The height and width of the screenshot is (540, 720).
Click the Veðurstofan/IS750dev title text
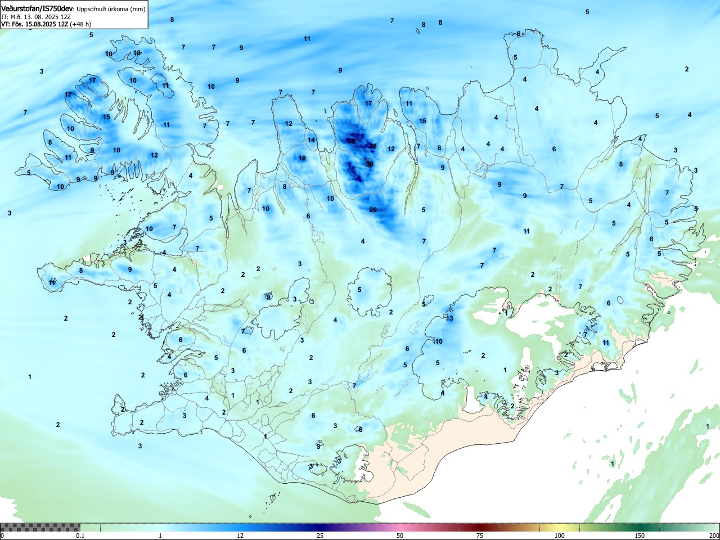(x=37, y=9)
